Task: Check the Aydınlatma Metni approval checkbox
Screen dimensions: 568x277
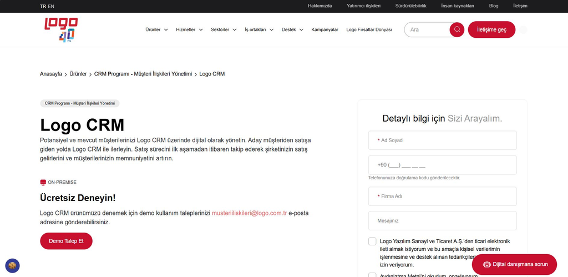Action: tap(372, 275)
